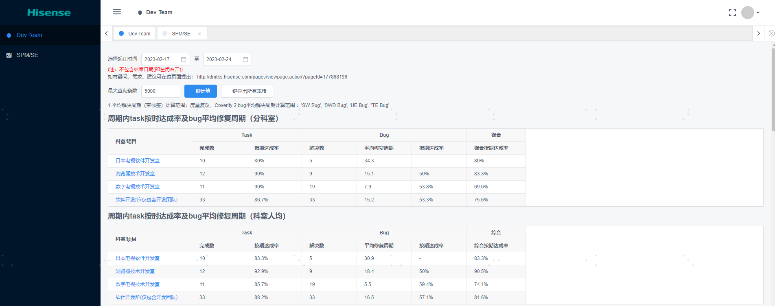Click calendar icon in end date field
The width and height of the screenshot is (775, 306).
(245, 59)
